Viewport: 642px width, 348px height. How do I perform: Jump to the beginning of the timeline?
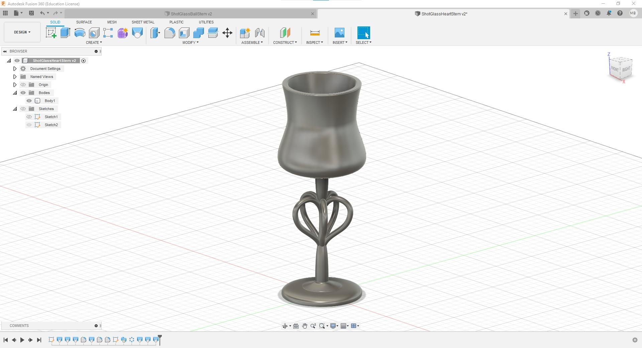coord(6,340)
